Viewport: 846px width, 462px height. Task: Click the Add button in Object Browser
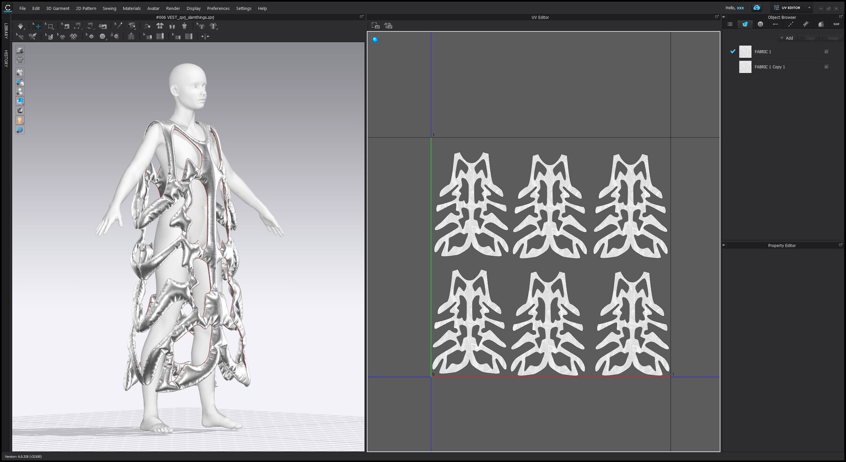[786, 38]
